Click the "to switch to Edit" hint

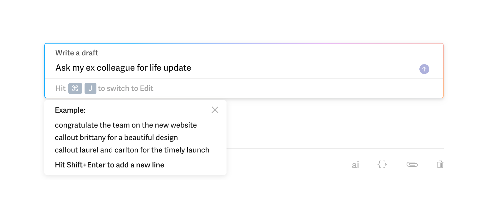tap(125, 88)
